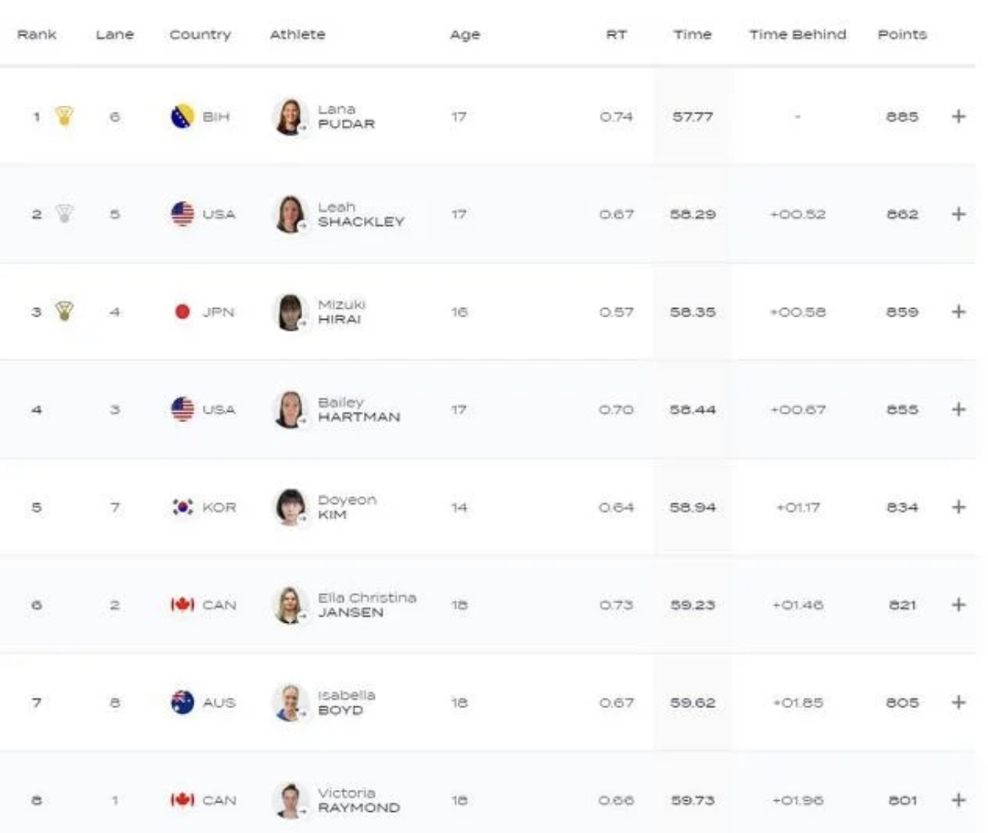Expand Victoria Raymond's row with plus icon
This screenshot has height=833, width=988.
(958, 799)
